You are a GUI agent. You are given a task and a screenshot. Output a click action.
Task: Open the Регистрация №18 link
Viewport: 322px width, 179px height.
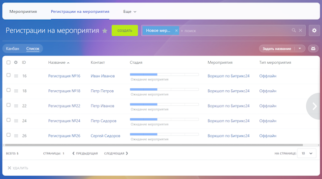[x=64, y=91]
